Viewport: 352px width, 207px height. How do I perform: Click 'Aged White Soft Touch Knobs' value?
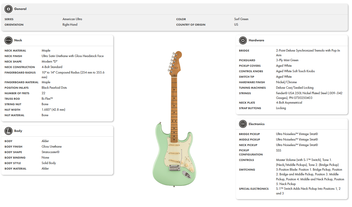[x=296, y=71]
